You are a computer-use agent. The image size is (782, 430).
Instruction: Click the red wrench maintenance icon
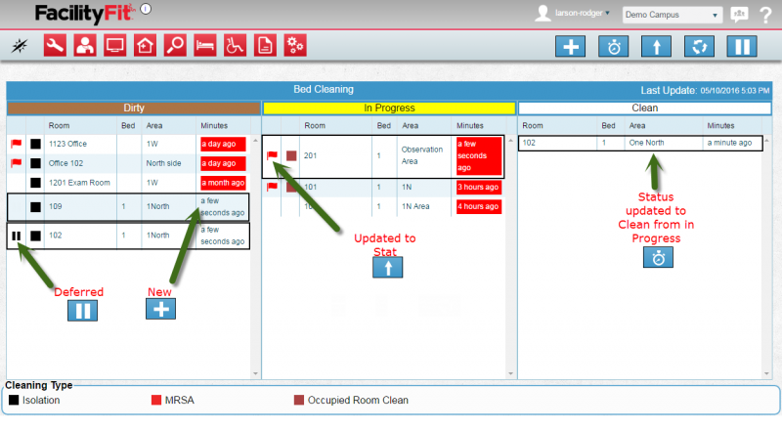point(56,45)
